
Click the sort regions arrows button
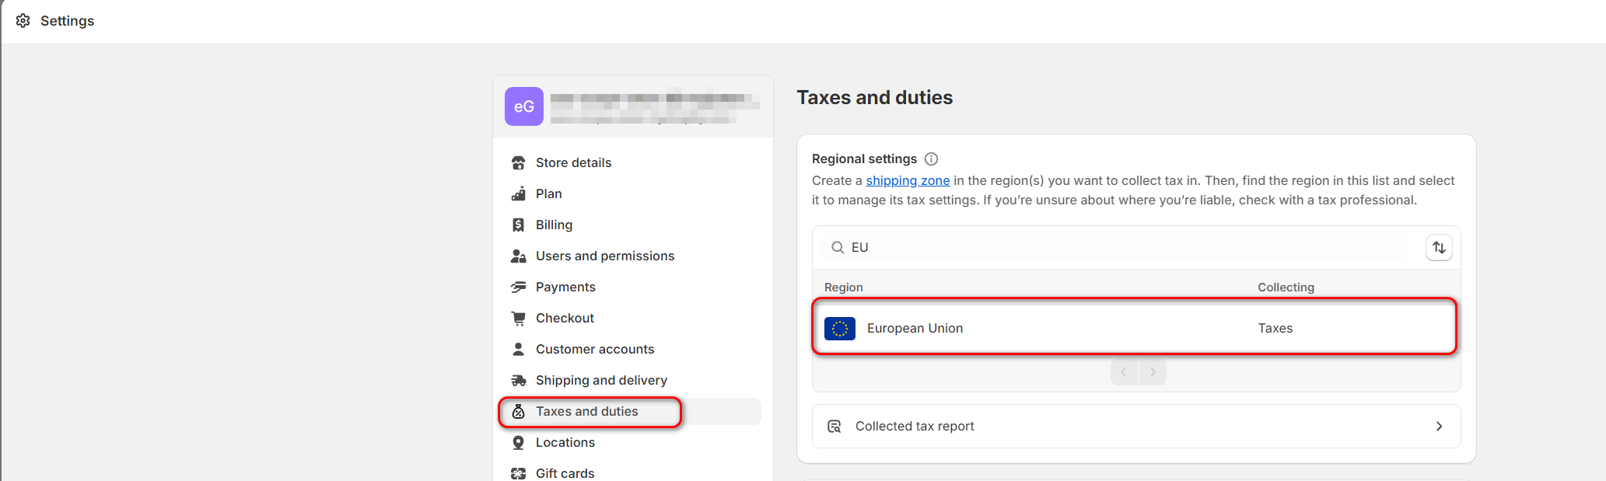coord(1439,248)
